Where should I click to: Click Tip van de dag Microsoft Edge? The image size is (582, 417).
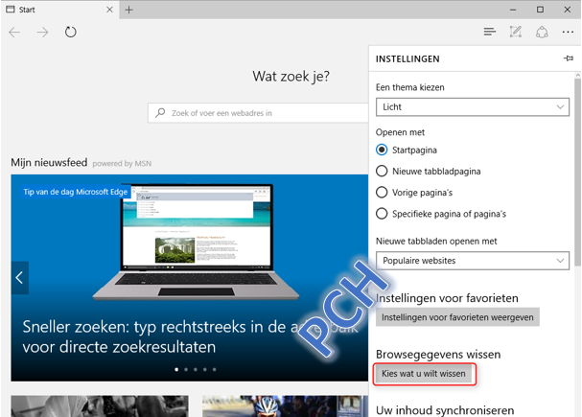(x=76, y=192)
